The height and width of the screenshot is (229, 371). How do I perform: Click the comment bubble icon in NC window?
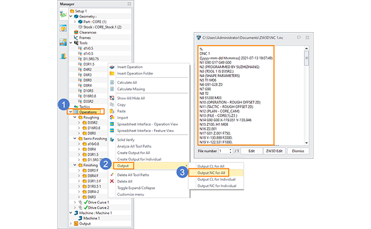pyautogui.click(x=299, y=38)
